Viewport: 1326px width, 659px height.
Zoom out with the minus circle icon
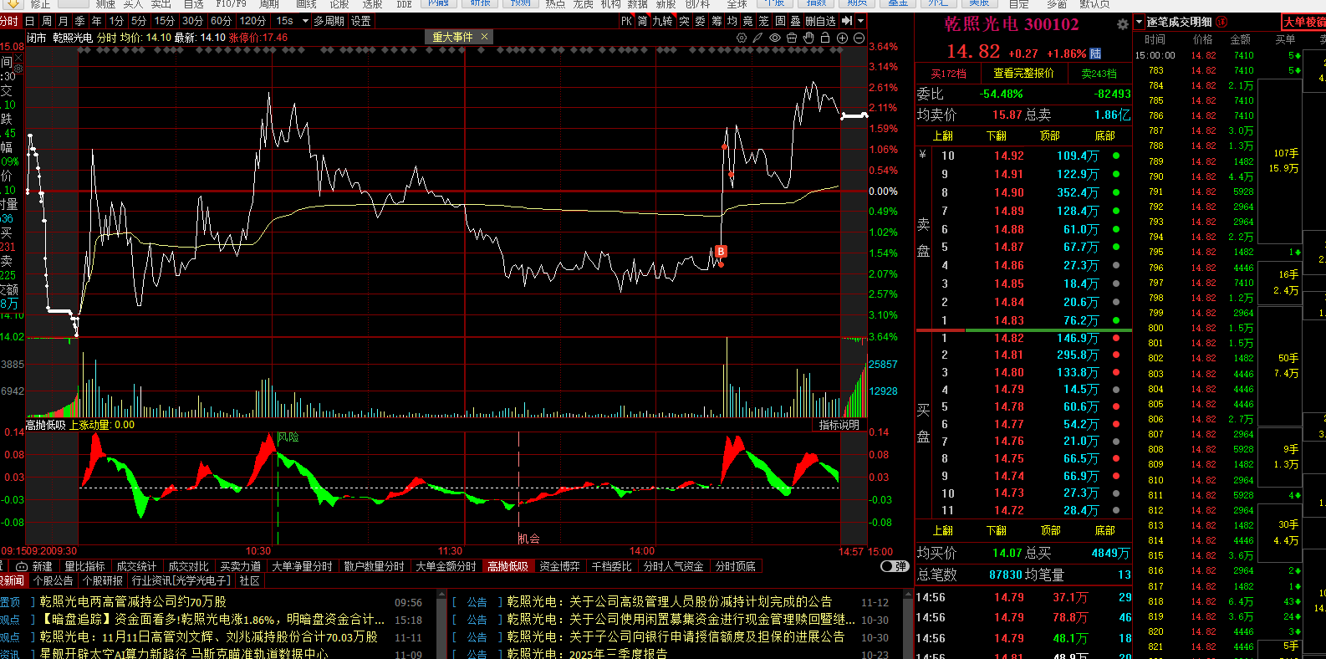pos(859,38)
